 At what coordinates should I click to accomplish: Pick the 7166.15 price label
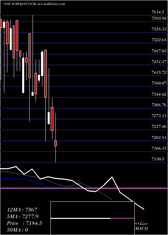click(x=159, y=148)
